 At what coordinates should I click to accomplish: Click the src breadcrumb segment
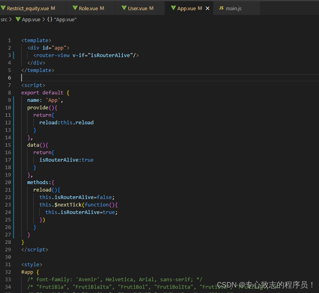4,20
